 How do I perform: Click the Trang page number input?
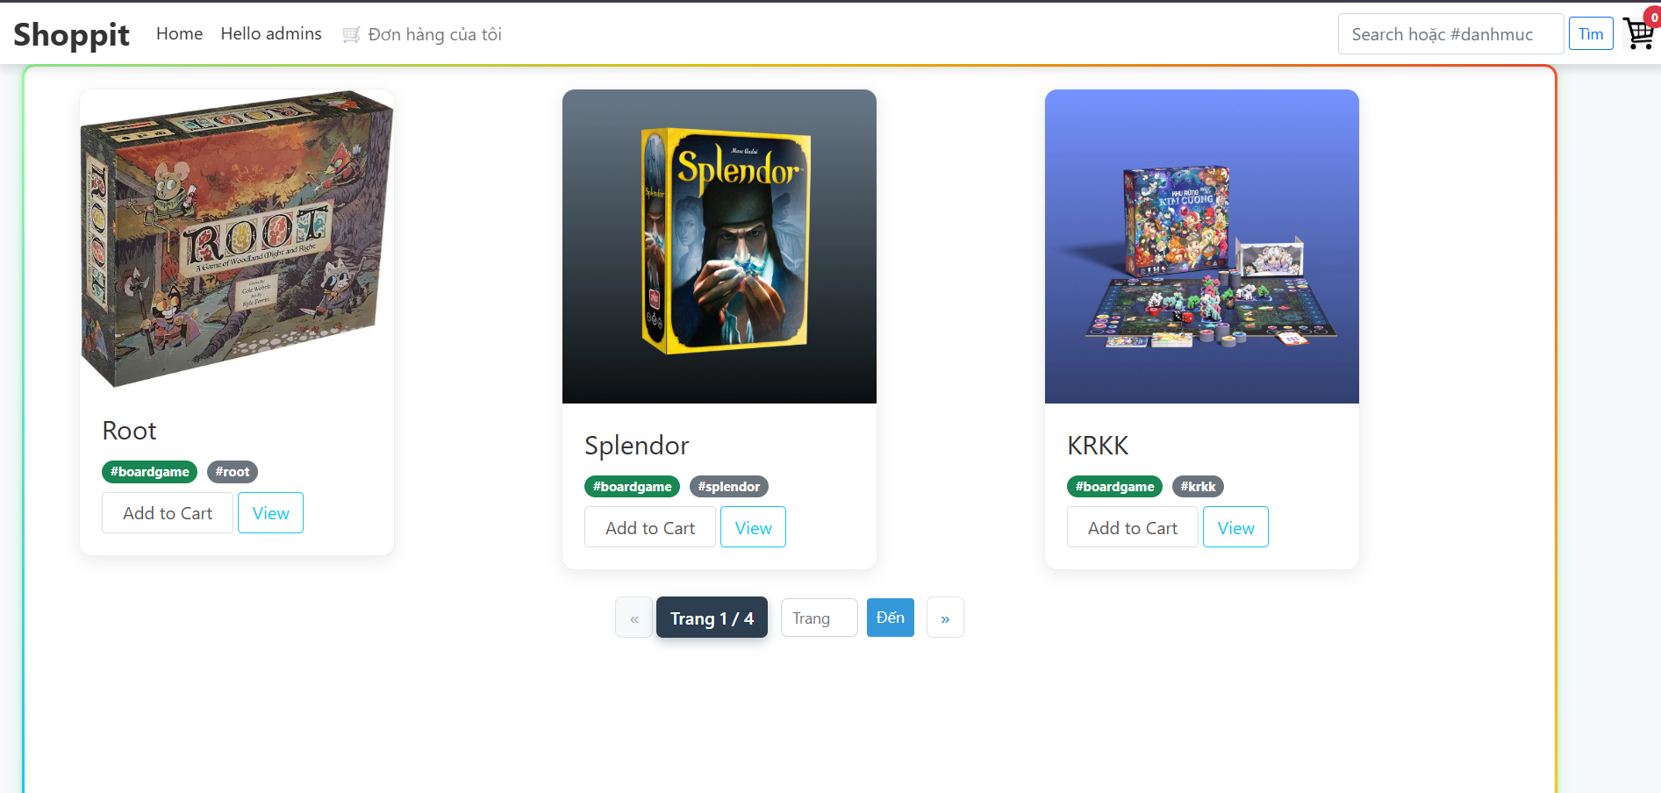(x=819, y=618)
